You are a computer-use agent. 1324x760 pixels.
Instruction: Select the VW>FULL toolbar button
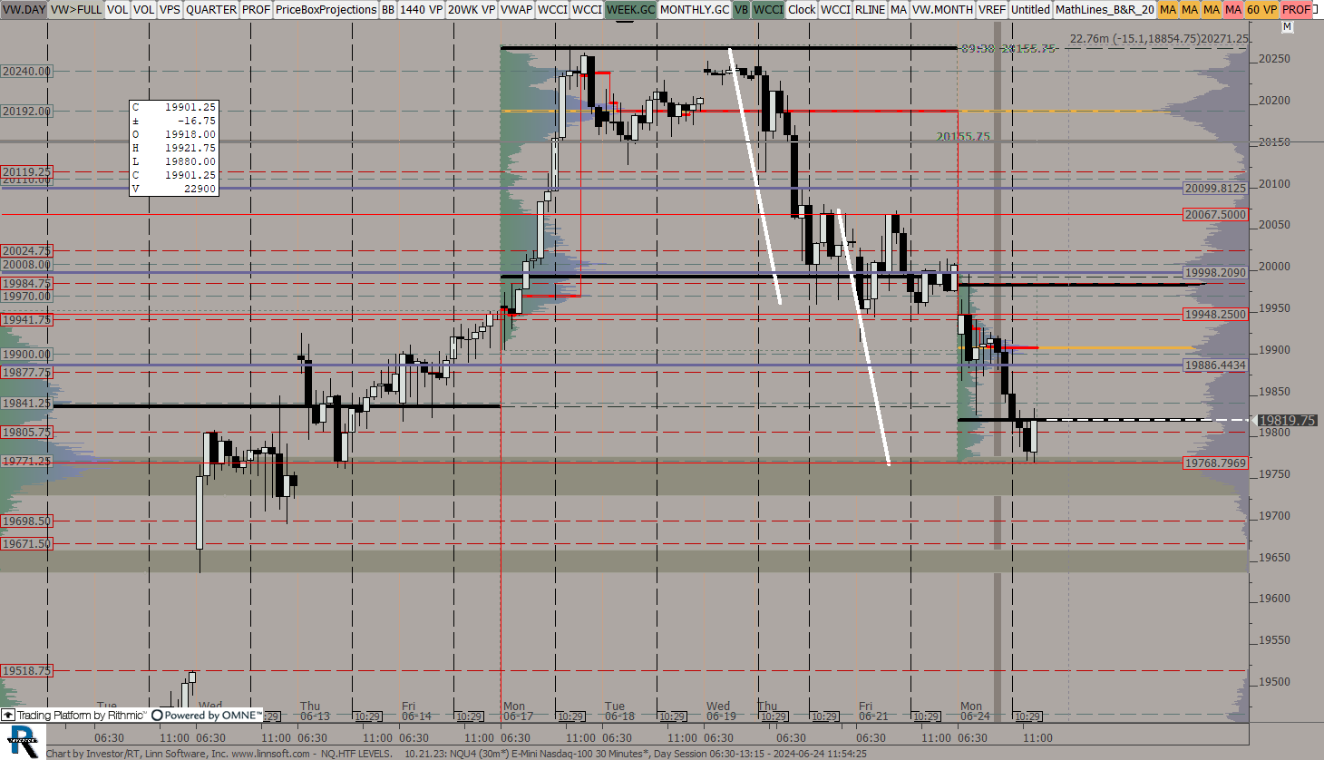click(x=76, y=9)
